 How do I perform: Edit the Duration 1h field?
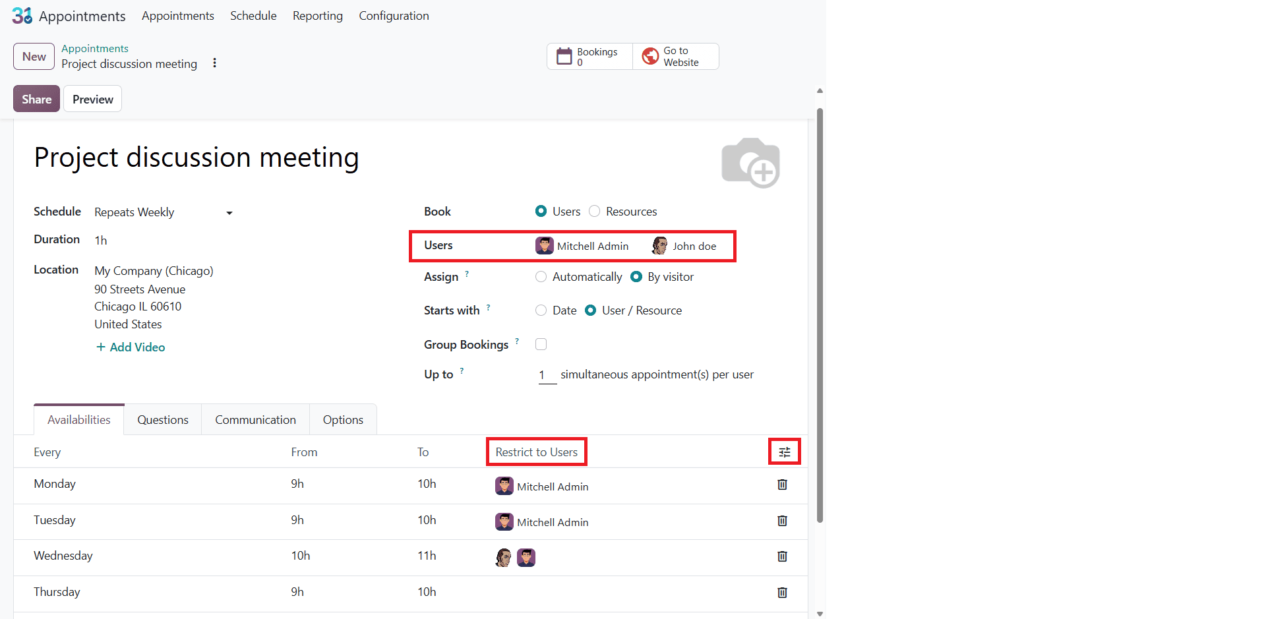101,241
